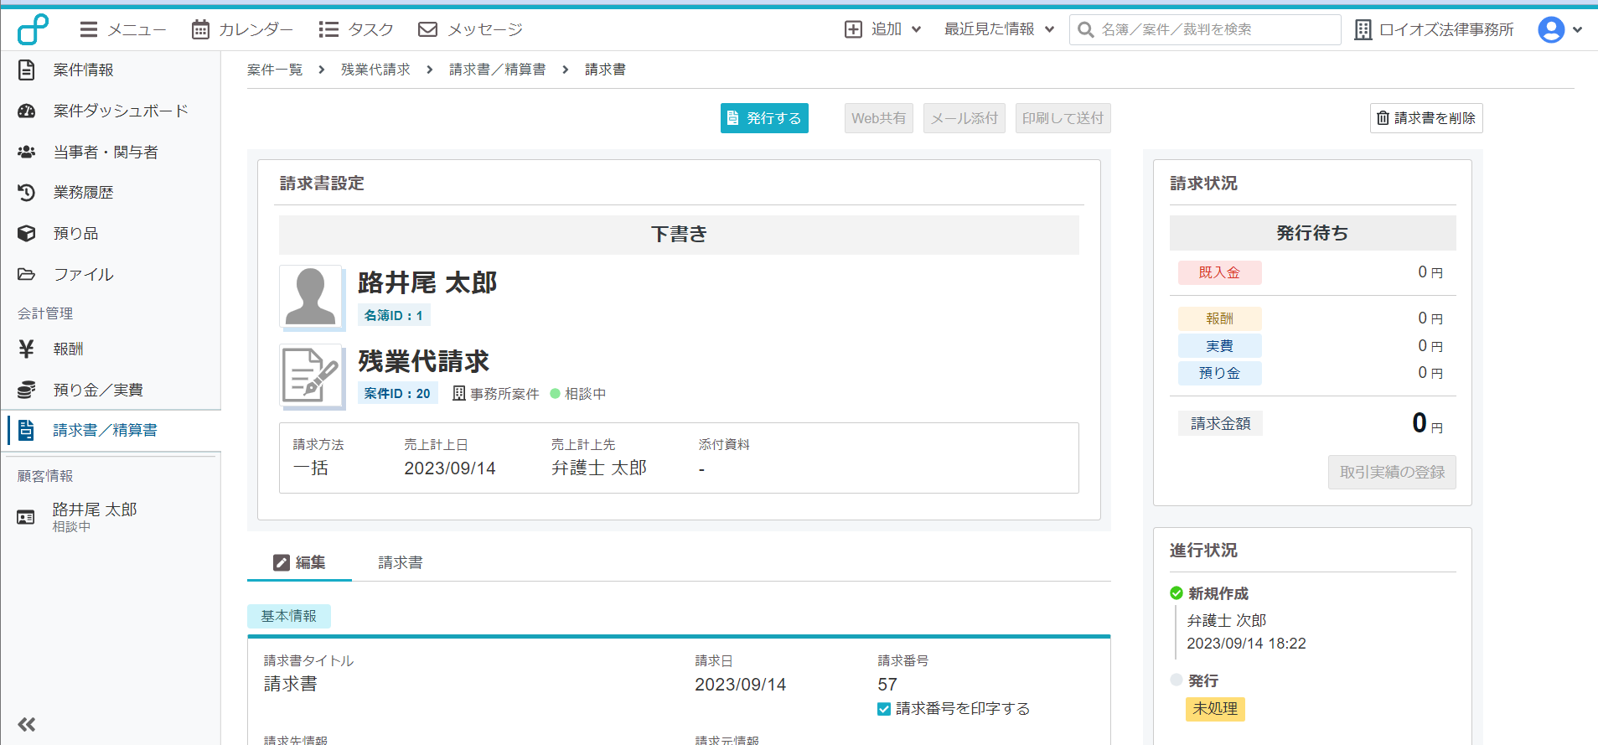Image resolution: width=1598 pixels, height=745 pixels.
Task: Go to 案件一覧 breadcrumb
Action: 275,70
